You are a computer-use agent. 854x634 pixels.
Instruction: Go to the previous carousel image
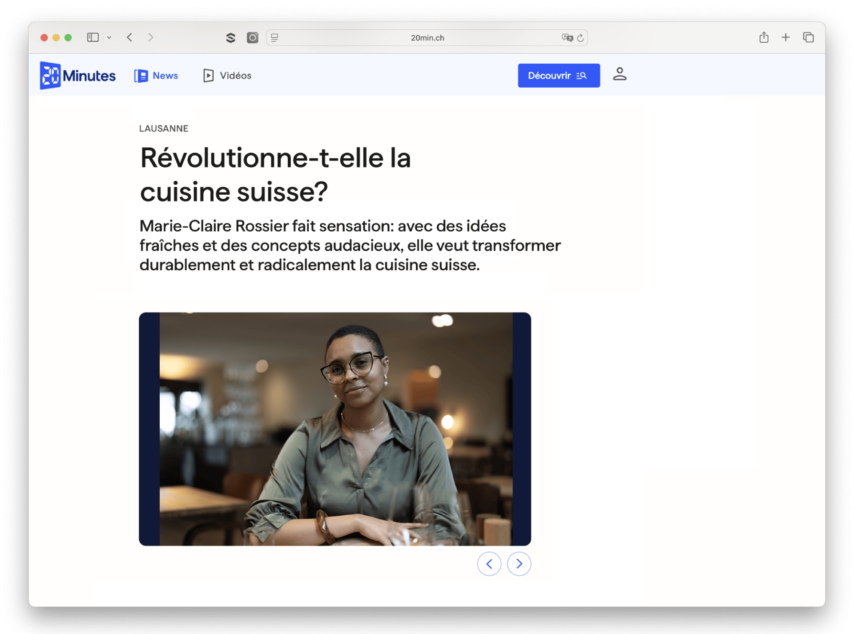pyautogui.click(x=489, y=564)
